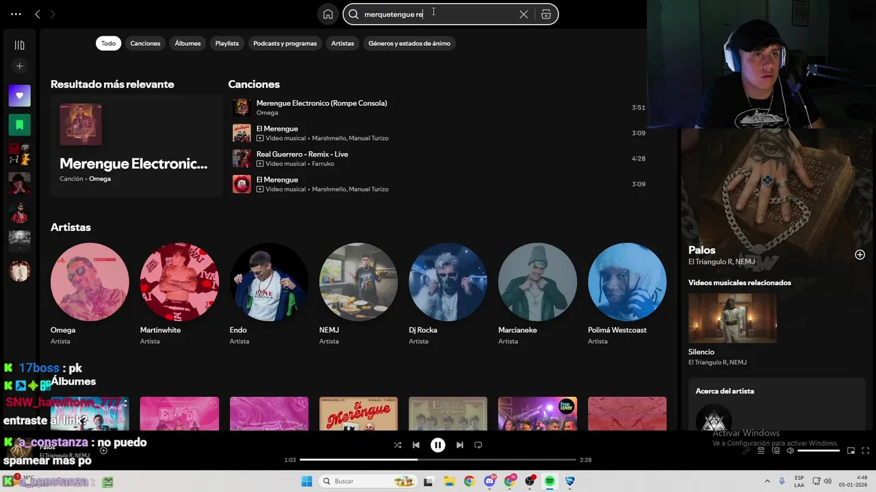
Task: Open the three-dot app menu
Action: pyautogui.click(x=16, y=14)
